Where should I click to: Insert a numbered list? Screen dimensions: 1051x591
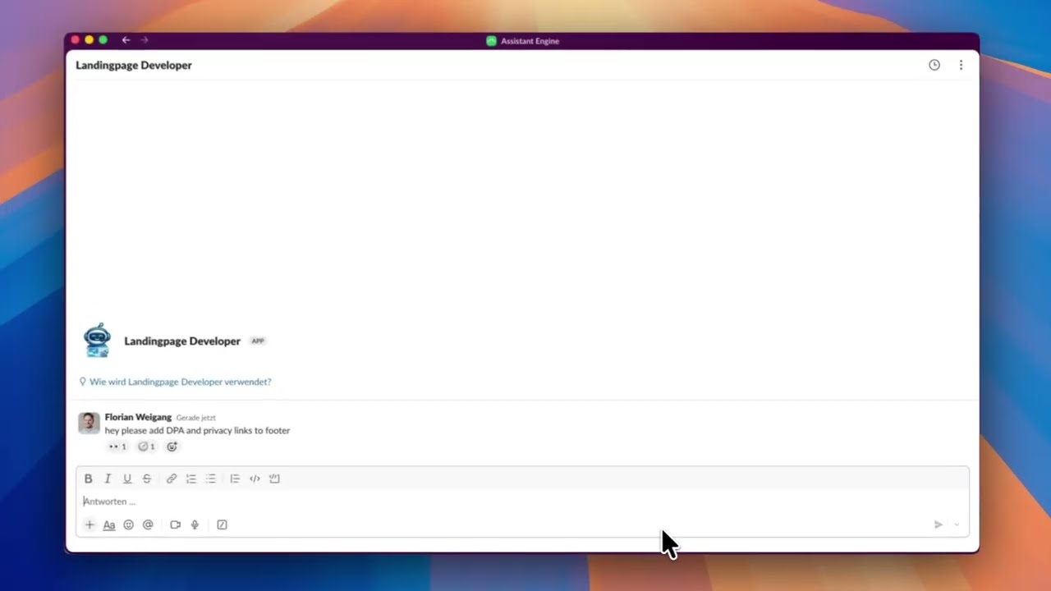[191, 479]
